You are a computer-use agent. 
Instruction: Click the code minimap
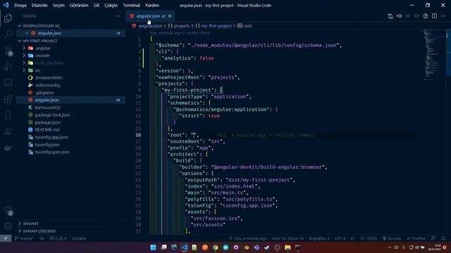(432, 55)
